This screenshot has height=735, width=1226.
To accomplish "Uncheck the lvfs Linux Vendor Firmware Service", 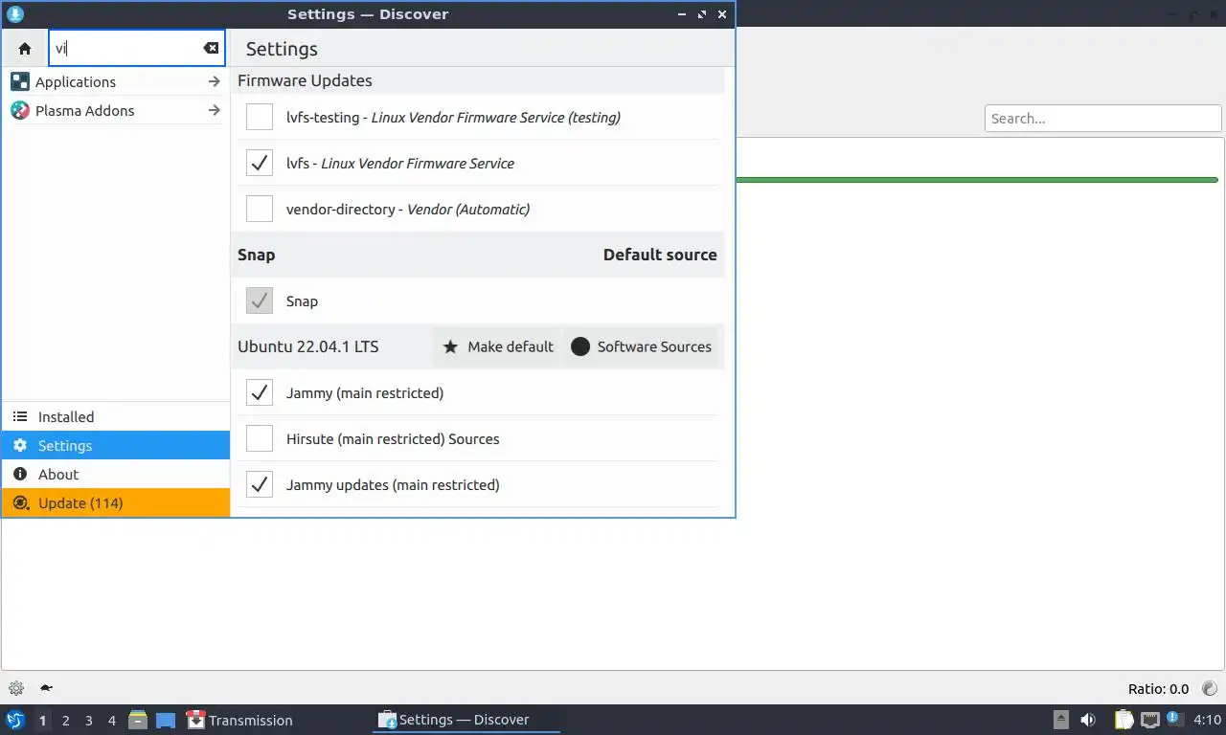I will click(x=260, y=163).
